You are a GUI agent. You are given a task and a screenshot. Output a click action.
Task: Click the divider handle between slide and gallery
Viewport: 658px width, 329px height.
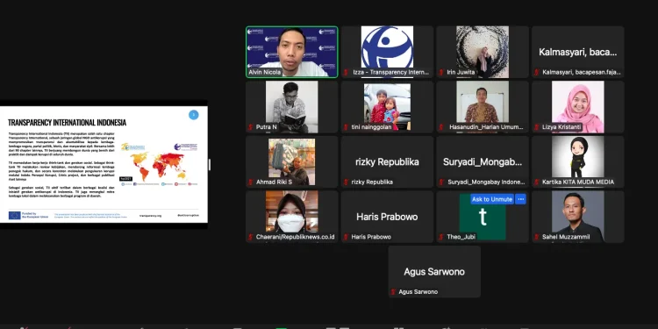tap(210, 165)
